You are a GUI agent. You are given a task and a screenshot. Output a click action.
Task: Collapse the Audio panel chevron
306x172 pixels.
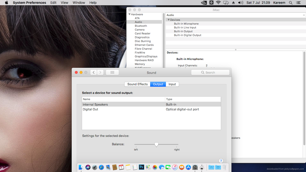click(x=304, y=15)
